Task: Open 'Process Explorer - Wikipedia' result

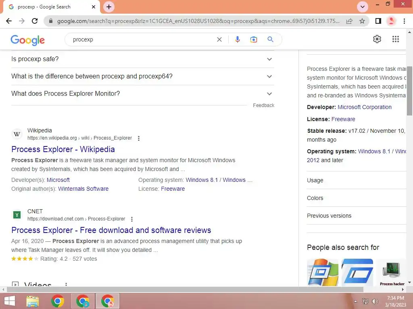Action: pos(63,149)
